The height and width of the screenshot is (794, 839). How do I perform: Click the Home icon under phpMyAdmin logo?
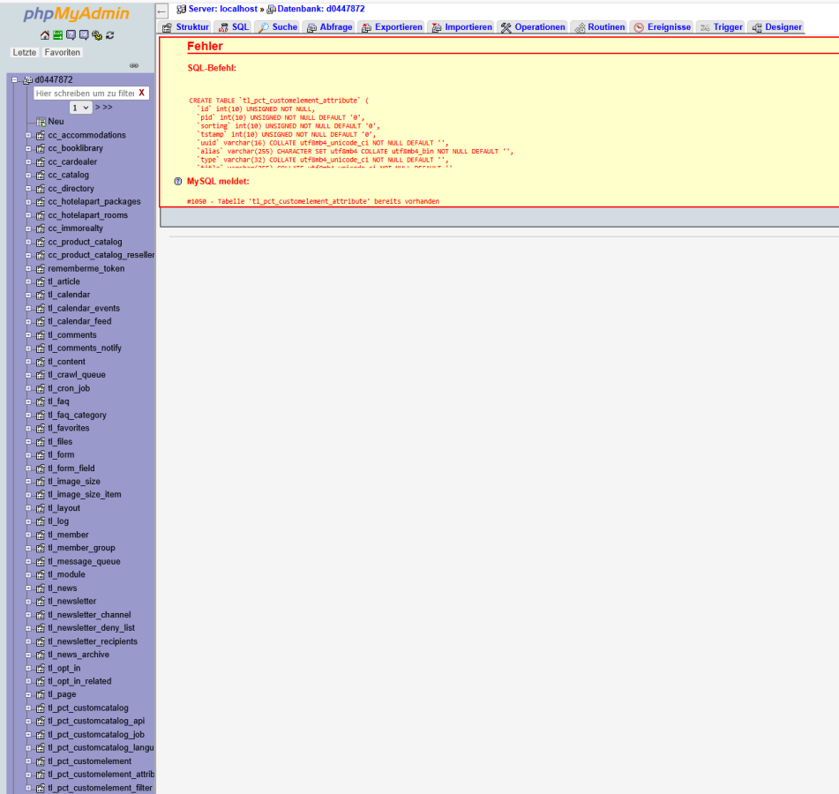(x=45, y=35)
